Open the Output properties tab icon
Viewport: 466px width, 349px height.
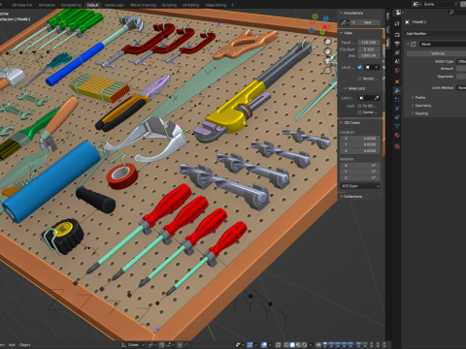397,44
